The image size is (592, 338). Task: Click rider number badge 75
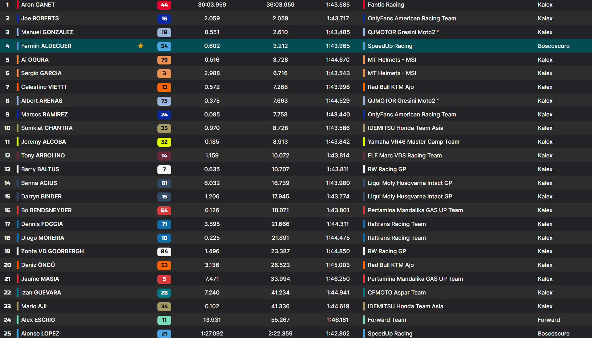pyautogui.click(x=164, y=101)
